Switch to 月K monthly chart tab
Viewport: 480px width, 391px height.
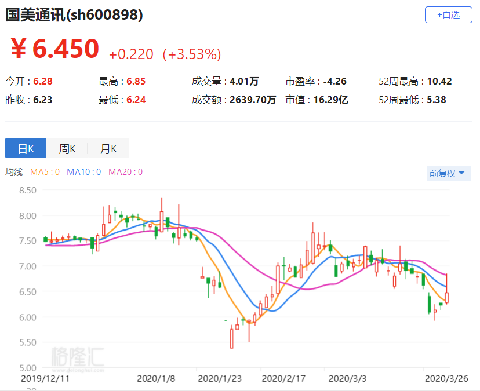tap(108, 148)
